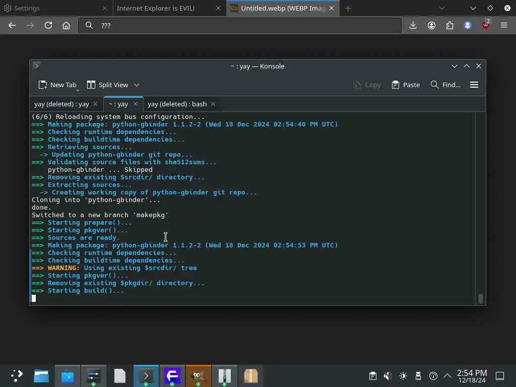This screenshot has height=387, width=516.
Task: Switch to the purple F browser taskbar icon
Action: [172, 375]
